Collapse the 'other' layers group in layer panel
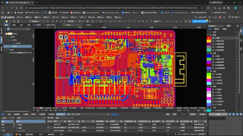 pos(208,87)
